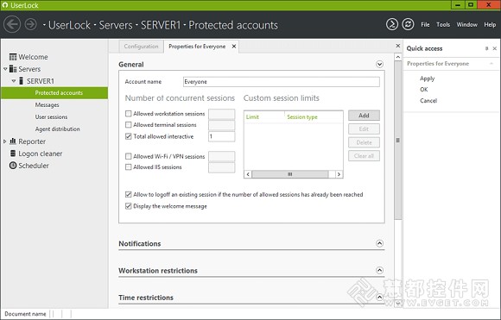Click SERVER1 in the breadcrumb path

tap(161, 25)
